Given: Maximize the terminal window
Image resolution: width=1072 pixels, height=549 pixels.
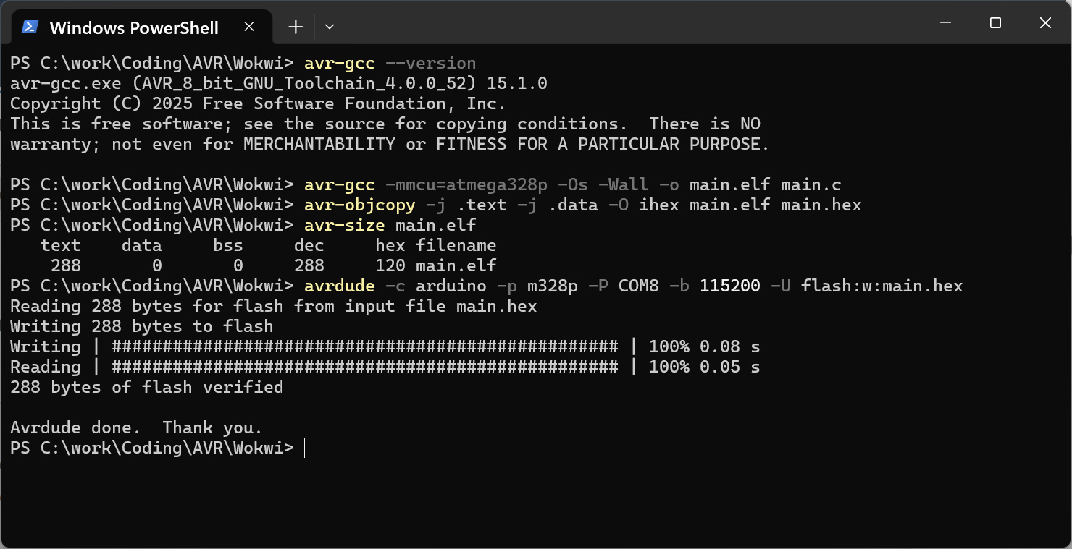Looking at the screenshot, I should [x=995, y=23].
